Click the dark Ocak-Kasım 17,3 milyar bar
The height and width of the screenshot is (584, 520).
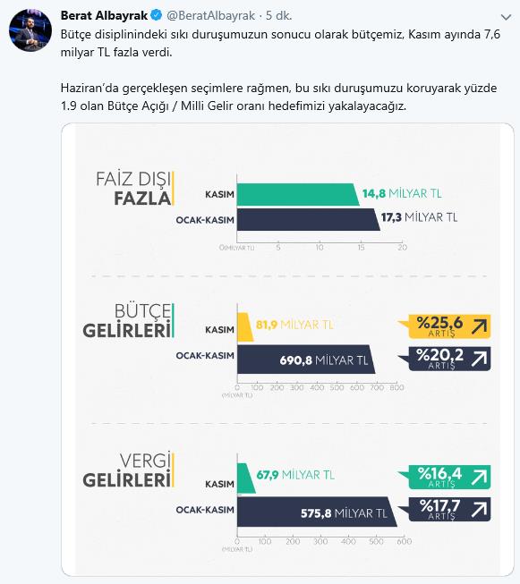tap(308, 219)
